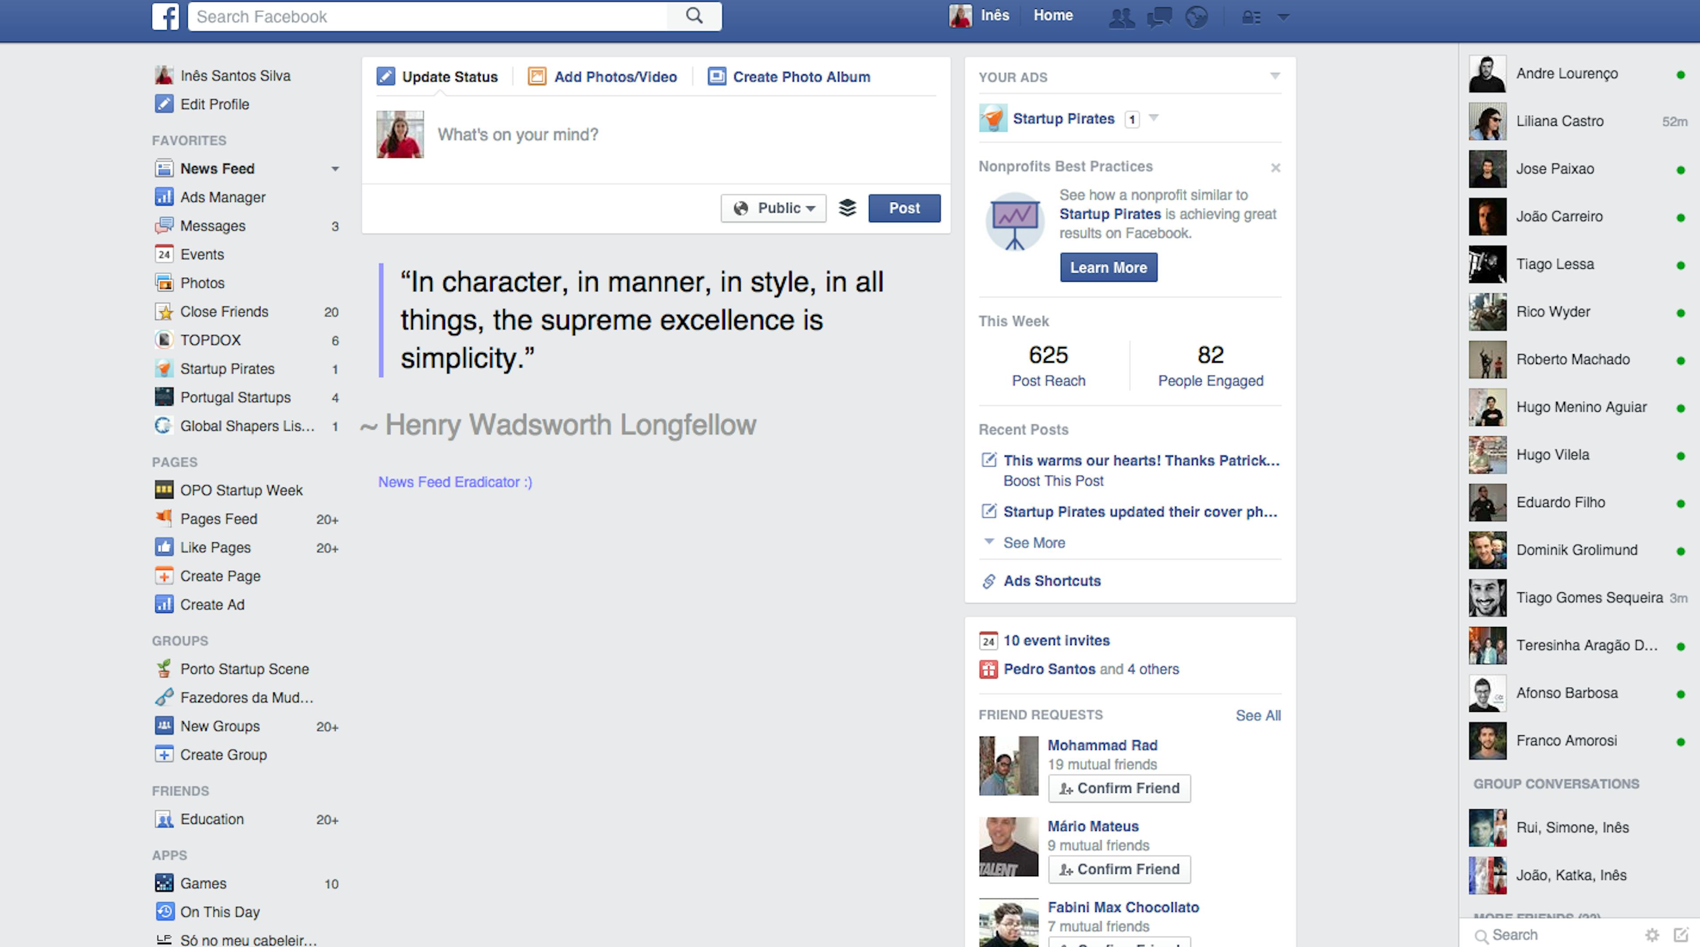The width and height of the screenshot is (1700, 947).
Task: Expand News Feed options arrow
Action: tap(335, 169)
